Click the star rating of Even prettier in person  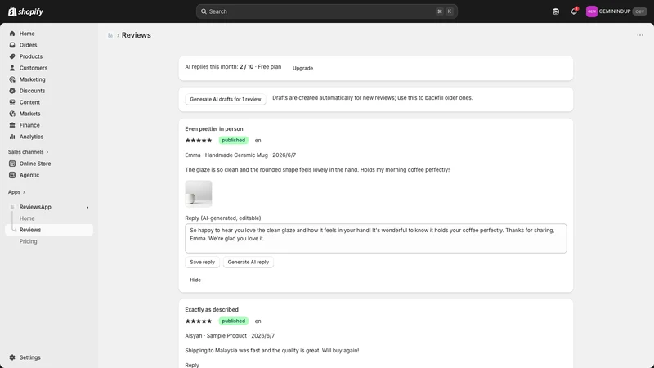point(199,141)
